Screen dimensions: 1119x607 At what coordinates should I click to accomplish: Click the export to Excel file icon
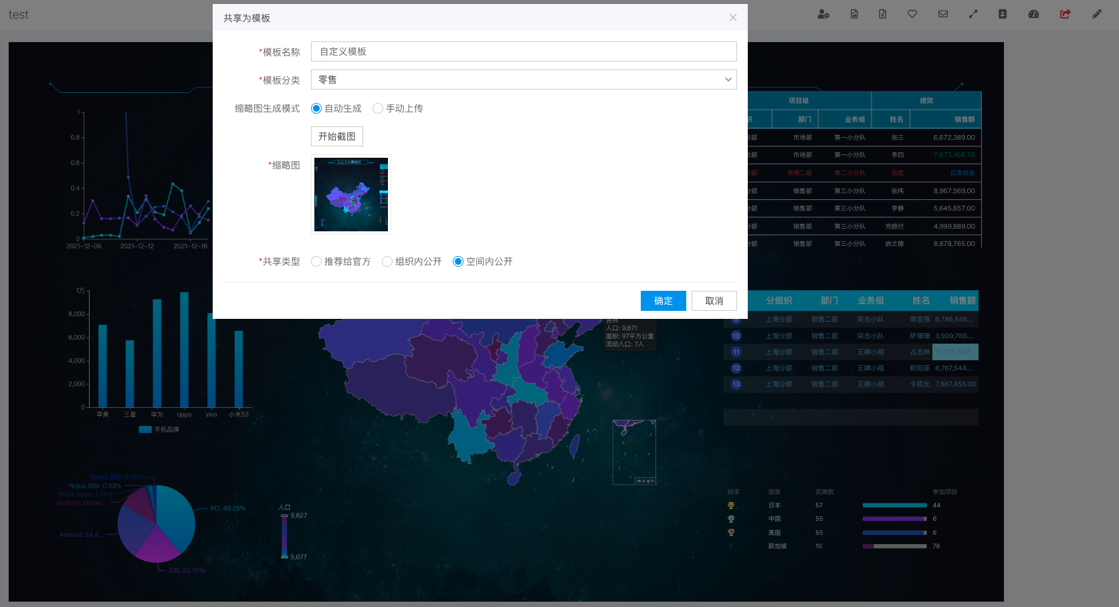[883, 14]
